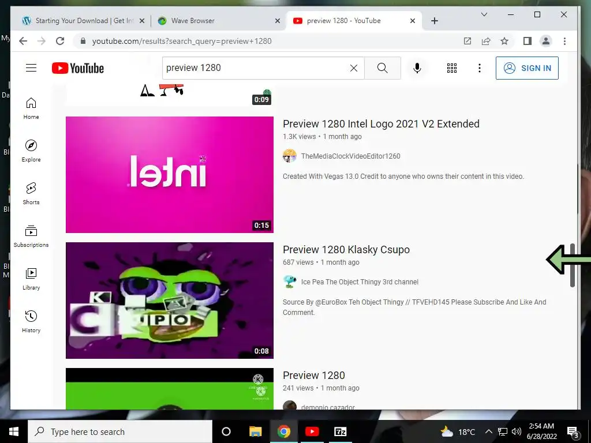Open the 18°C weather widget
Image resolution: width=591 pixels, height=443 pixels.
click(x=458, y=431)
